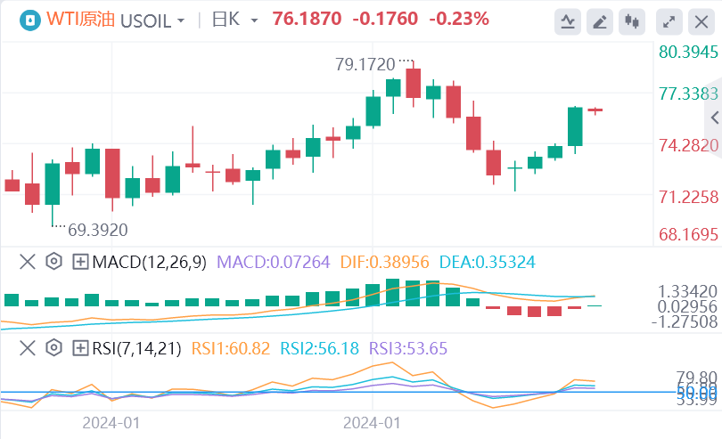The width and height of the screenshot is (722, 439).
Task: Open the USOIL symbol dropdown
Action: (x=152, y=20)
